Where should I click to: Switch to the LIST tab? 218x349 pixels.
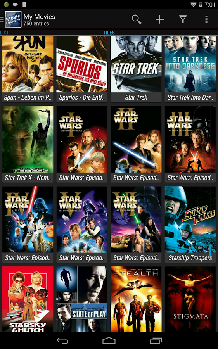tap(4, 33)
